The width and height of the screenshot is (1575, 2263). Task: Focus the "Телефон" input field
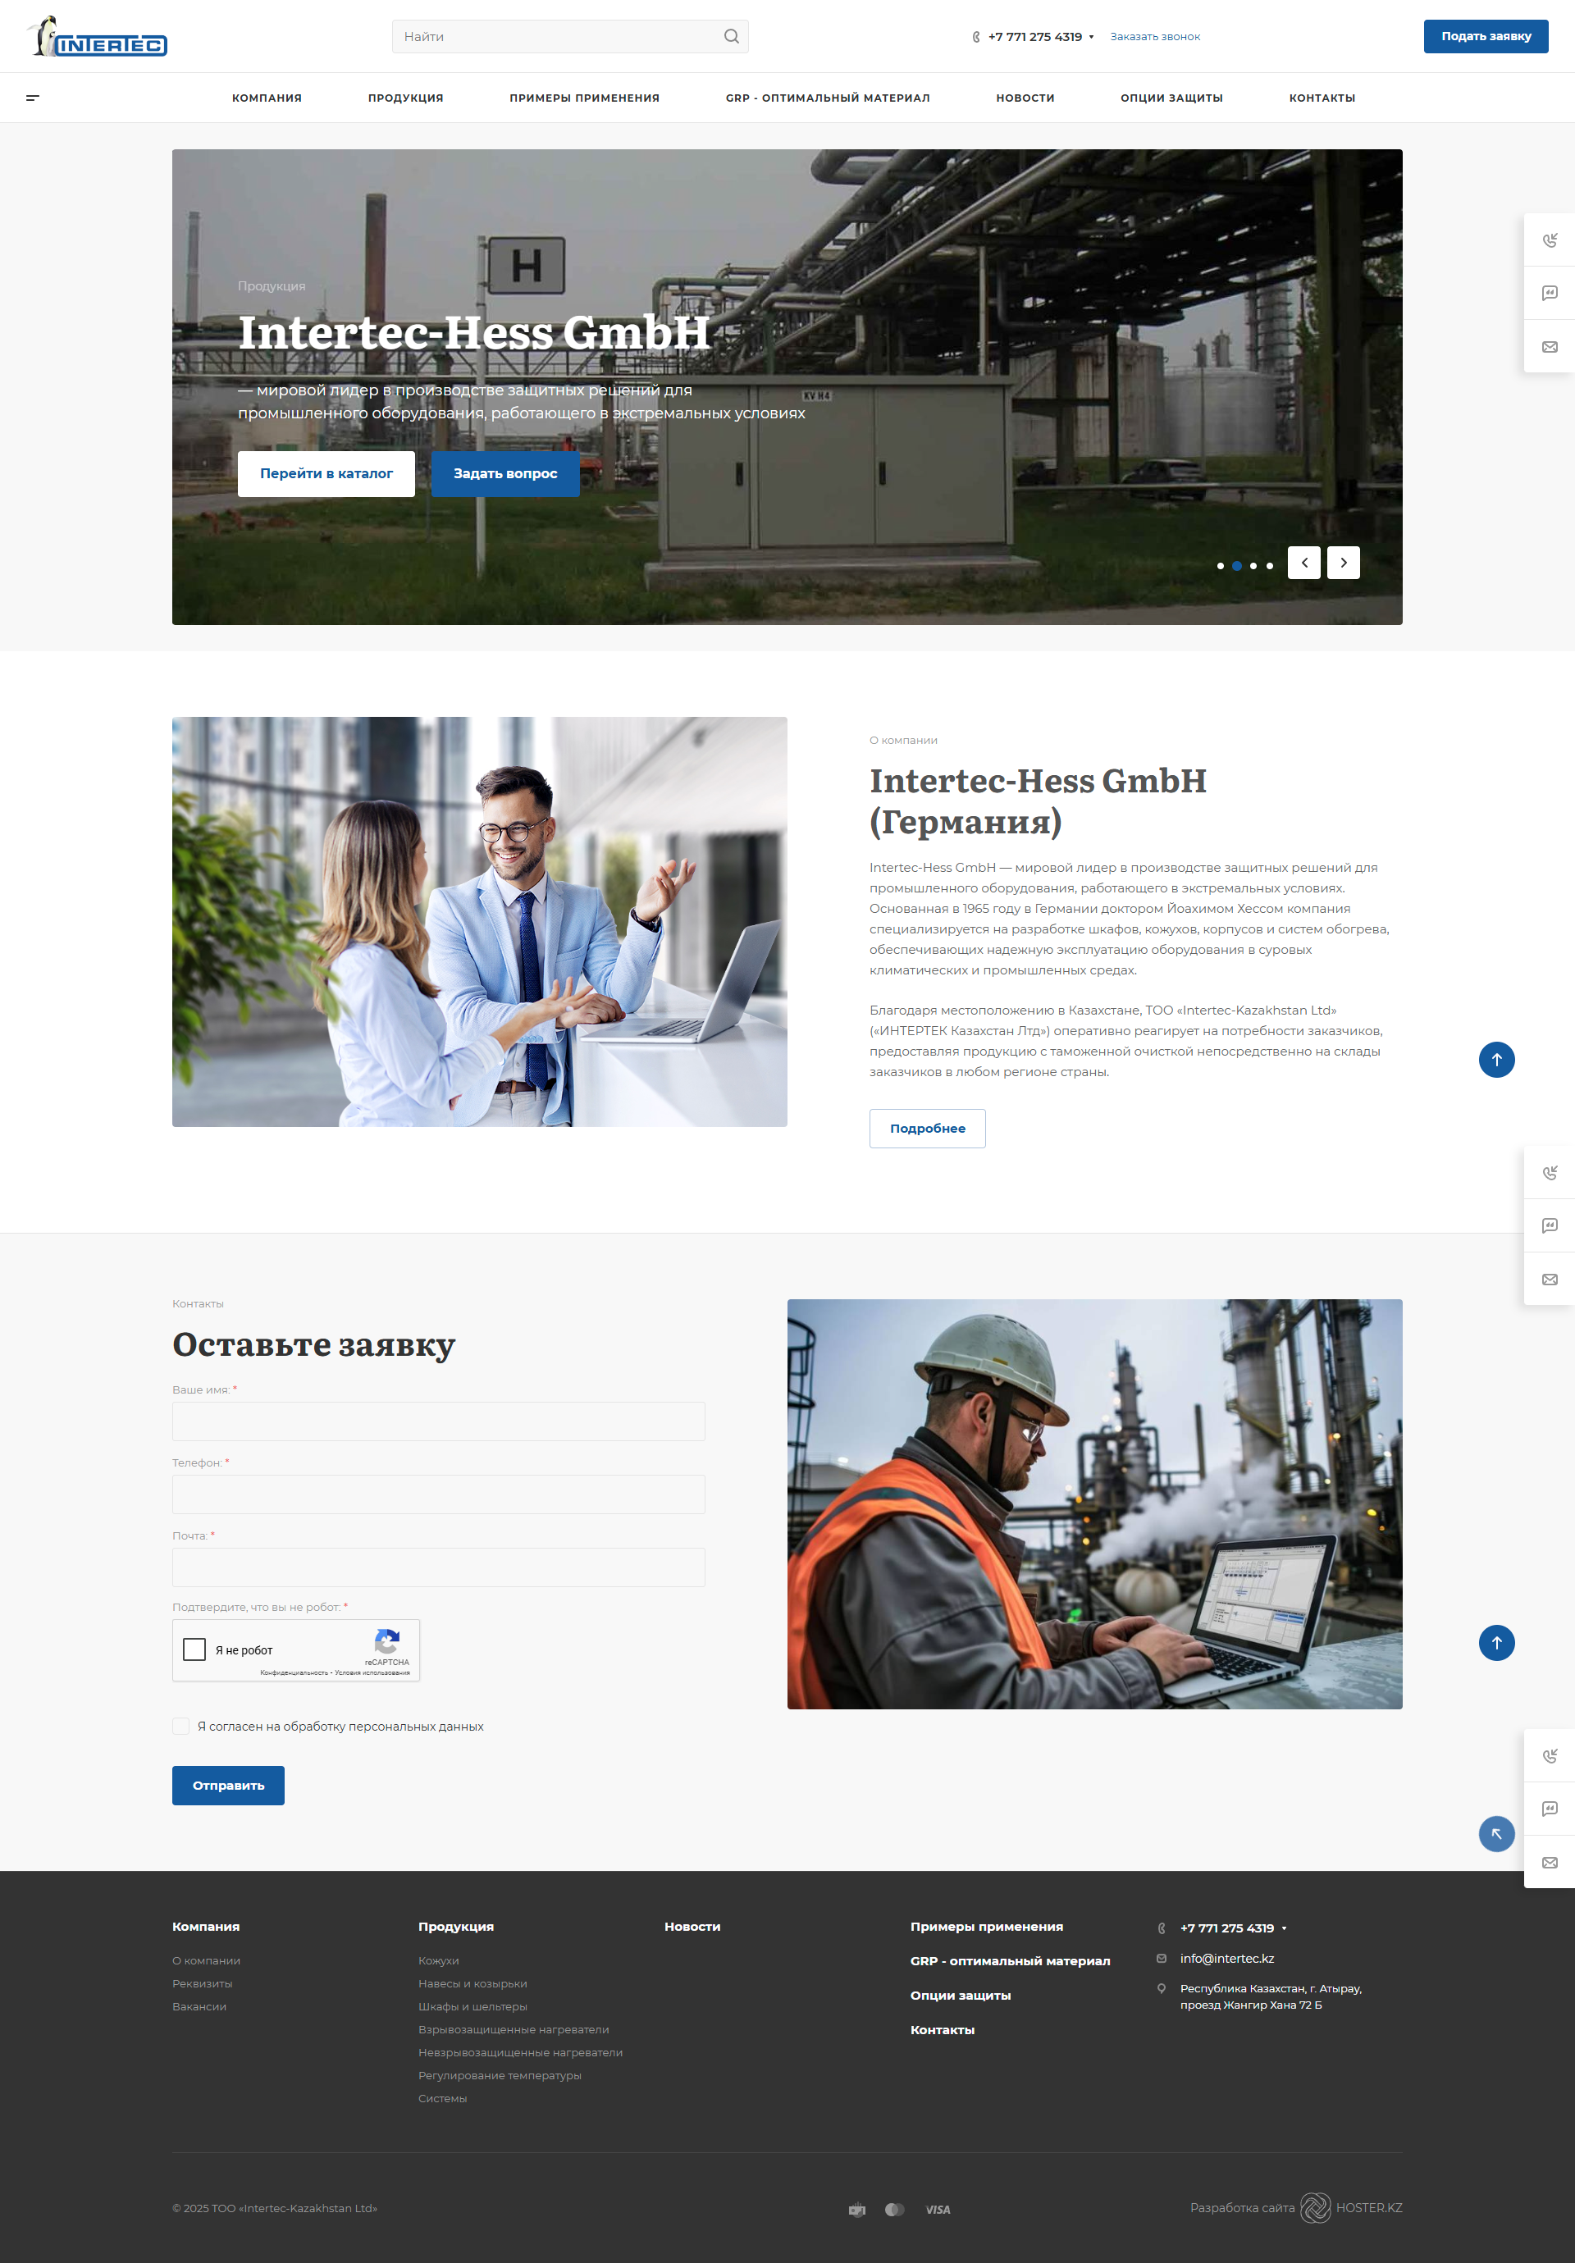click(x=439, y=1494)
